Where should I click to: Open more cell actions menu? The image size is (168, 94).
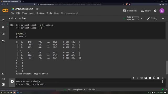pos(162,78)
